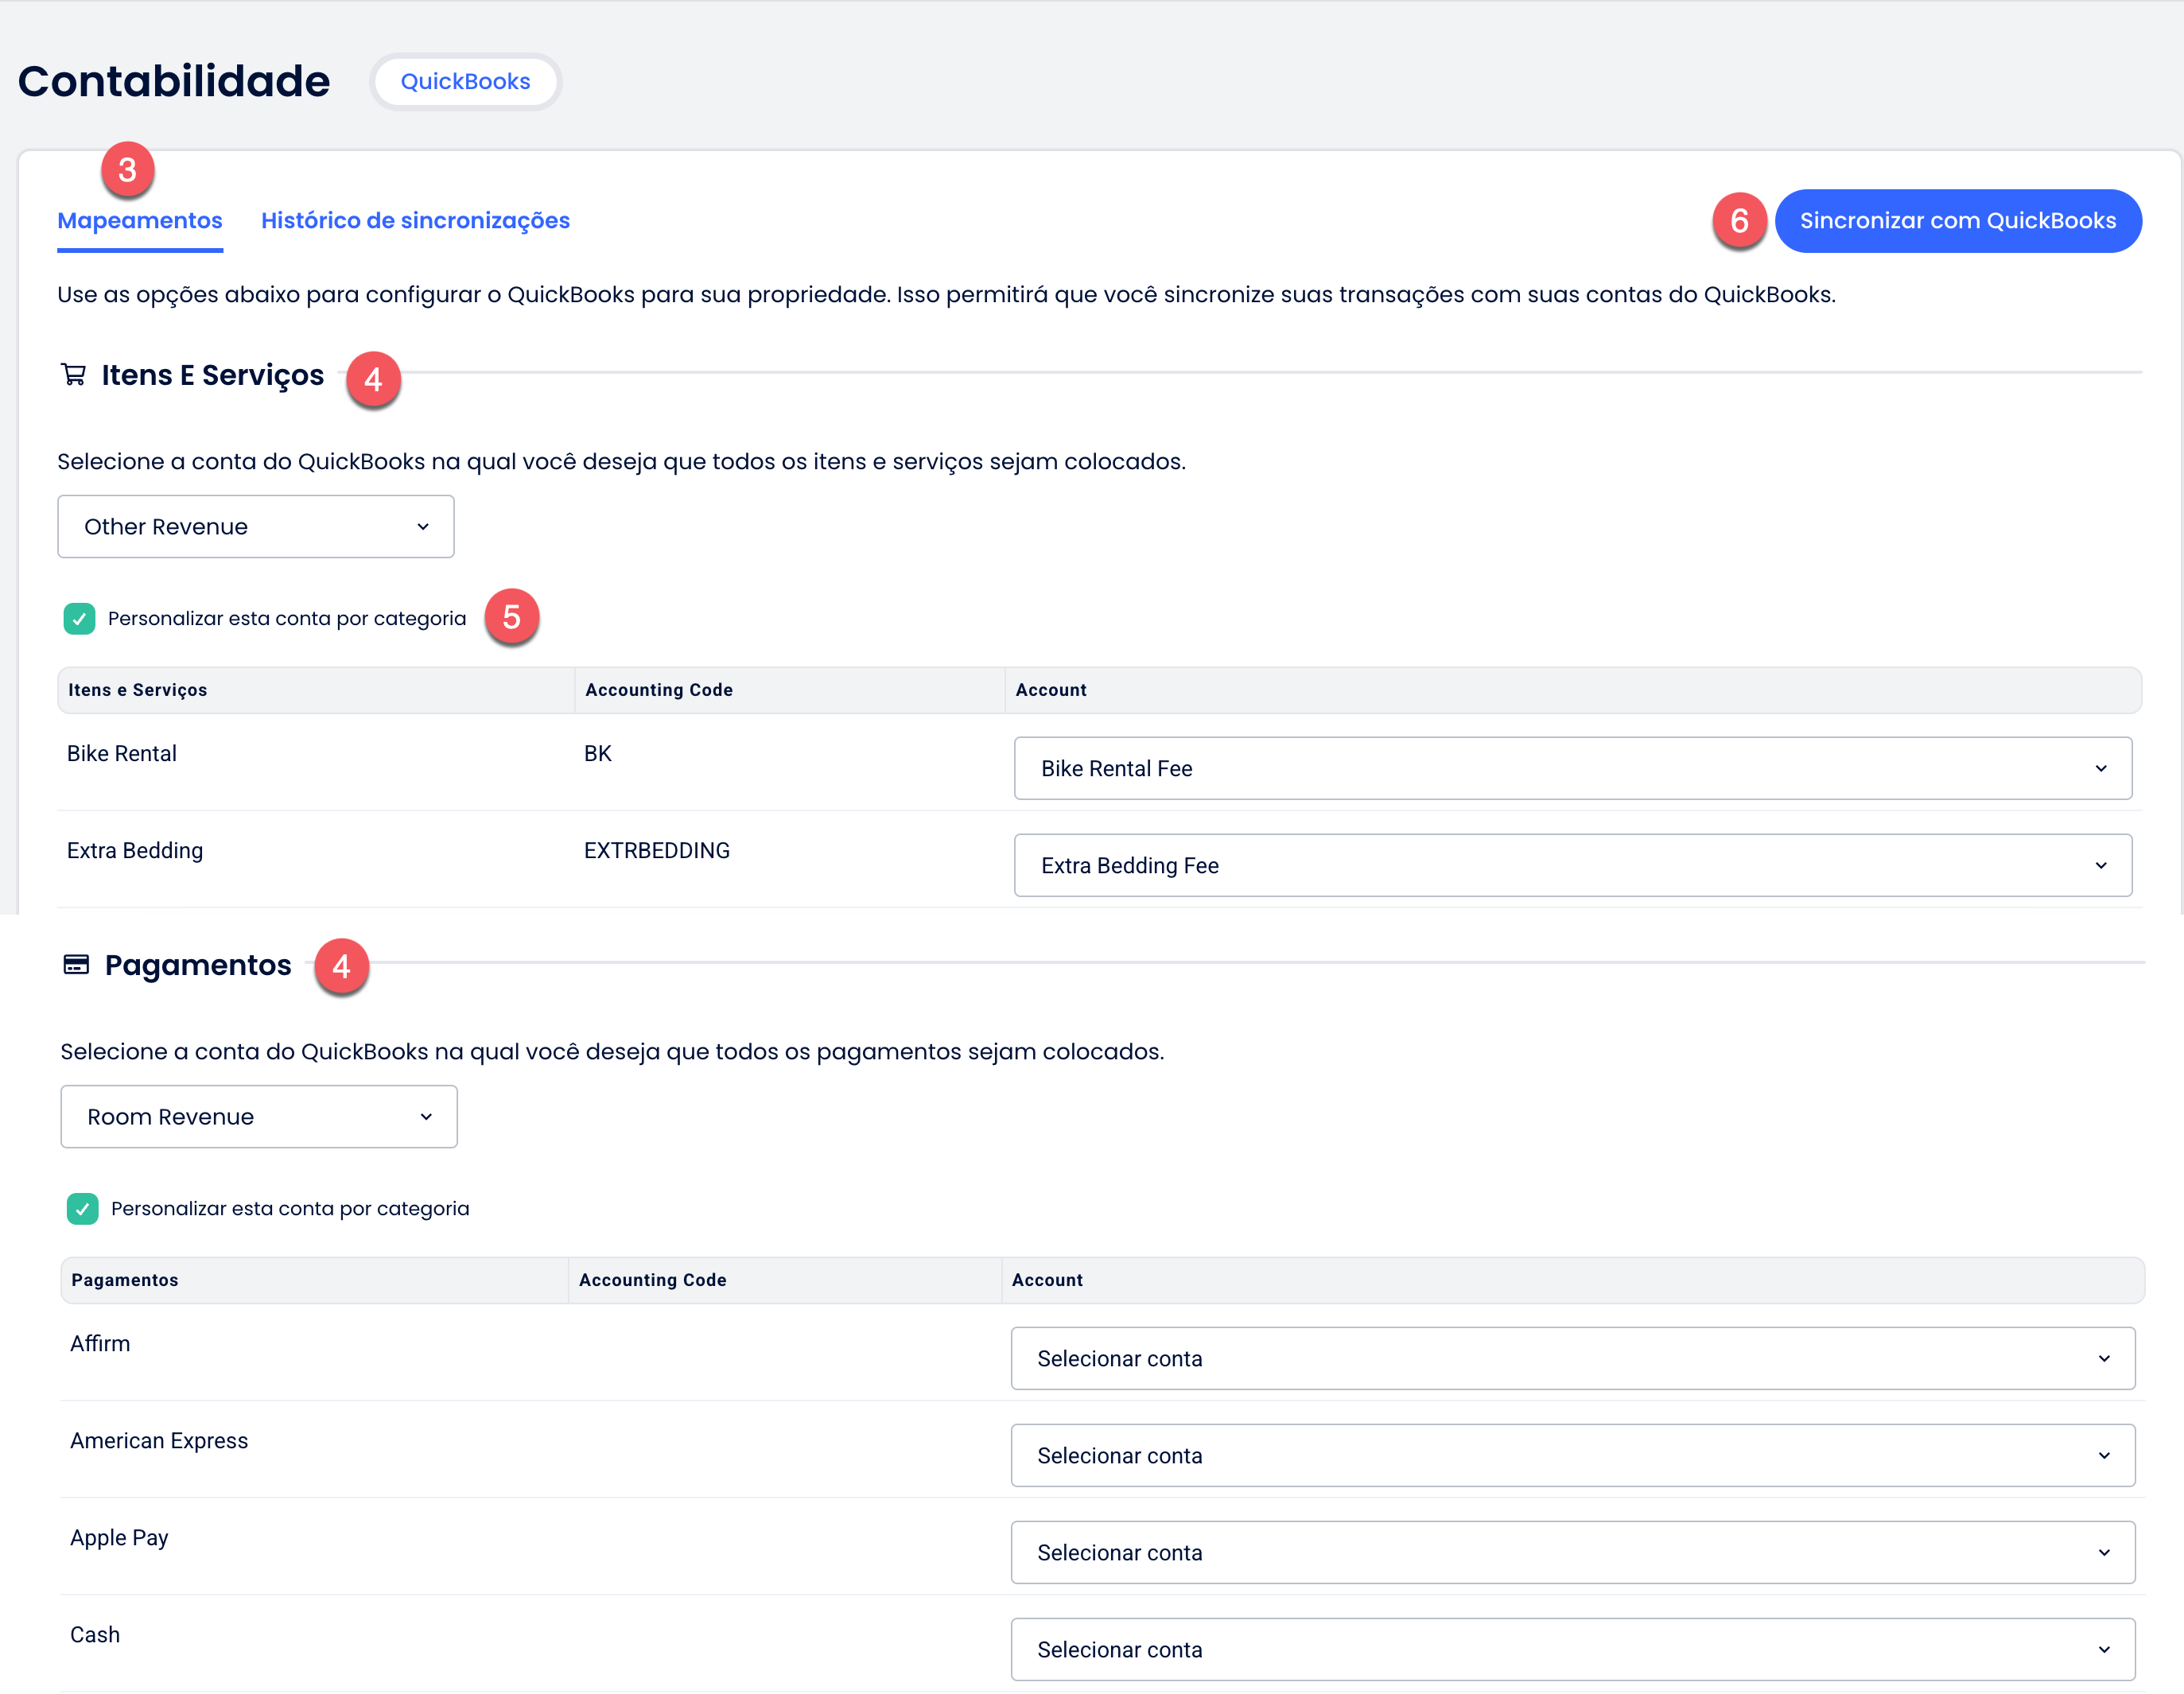Open the Bike Rental Fee account dropdown
Viewport: 2184px width, 1694px height.
pyautogui.click(x=1573, y=769)
